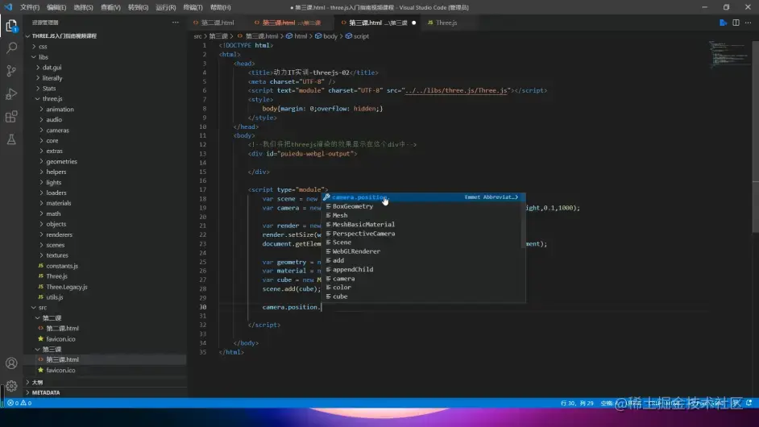Open the Search view icon
Image resolution: width=759 pixels, height=427 pixels.
11,48
